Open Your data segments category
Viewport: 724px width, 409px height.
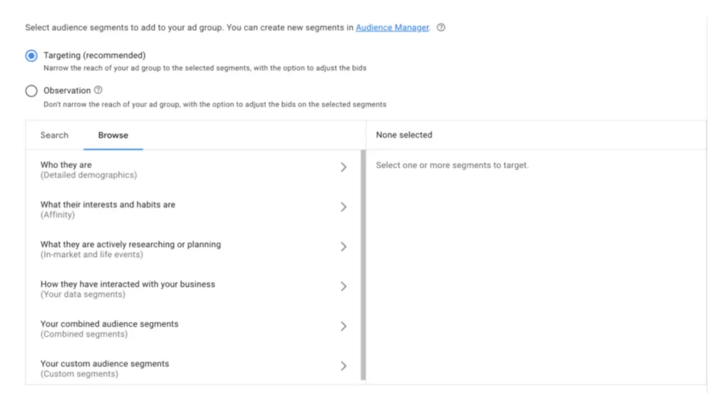[x=127, y=288]
